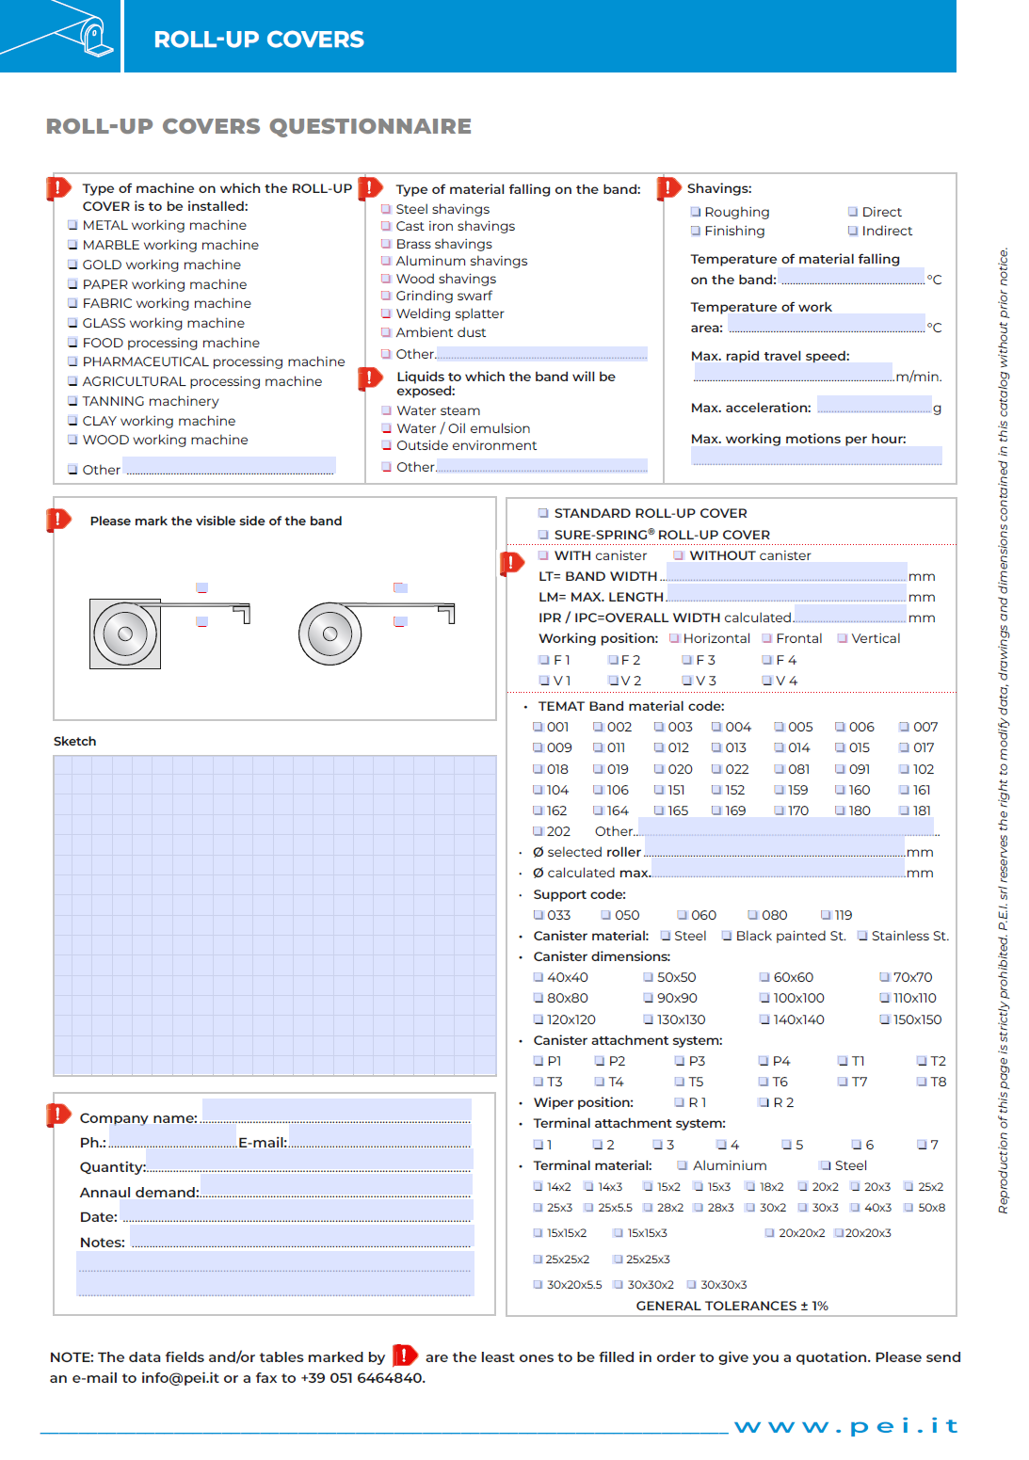Image resolution: width=1029 pixels, height=1460 pixels.
Task: Mark the WITHOUT canister checkbox
Action: [679, 555]
